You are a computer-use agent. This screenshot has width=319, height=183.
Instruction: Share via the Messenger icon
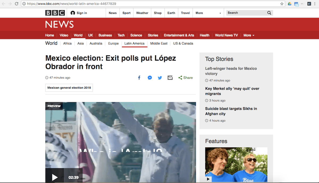pos(150,78)
